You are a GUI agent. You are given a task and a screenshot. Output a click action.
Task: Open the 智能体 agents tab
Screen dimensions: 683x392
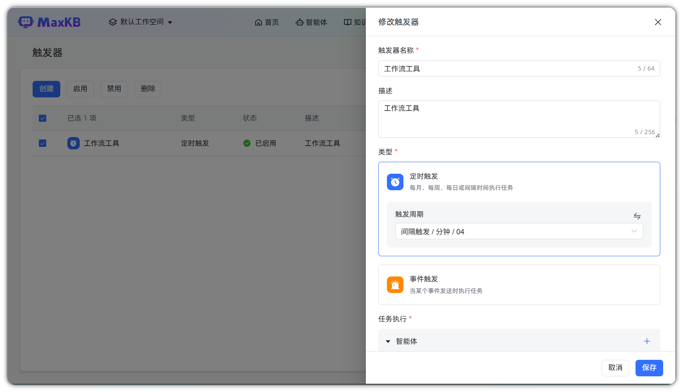[x=311, y=22]
